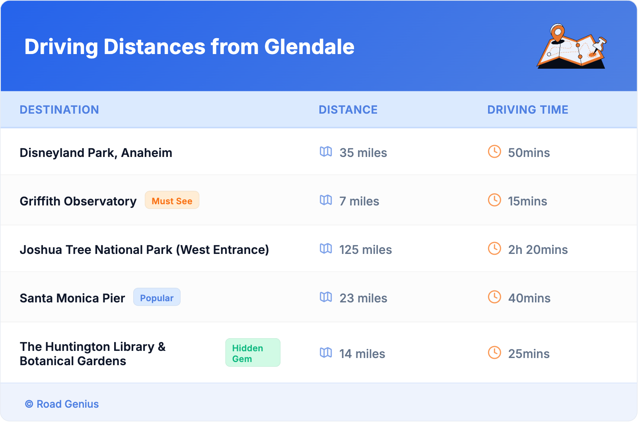
Task: Click the Popular badge
Action: point(157,297)
